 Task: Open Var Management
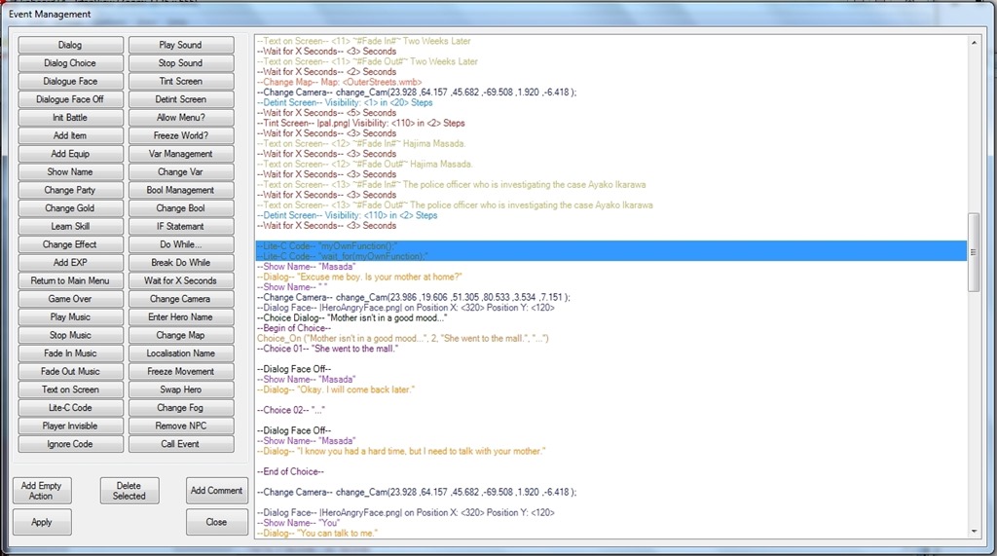181,154
